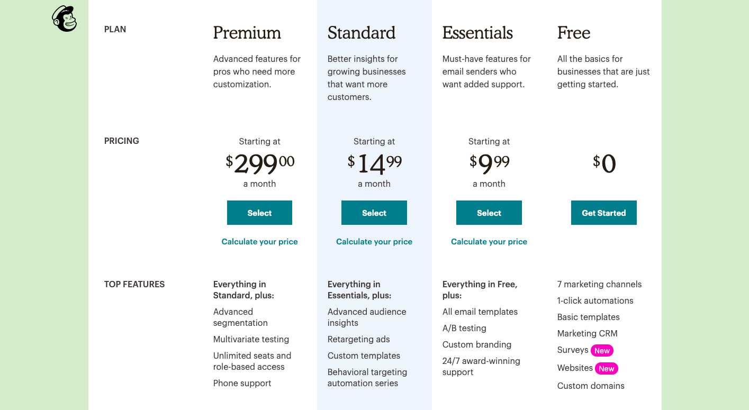The image size is (749, 410).
Task: Click the Retargeting ads feature
Action: coord(358,340)
